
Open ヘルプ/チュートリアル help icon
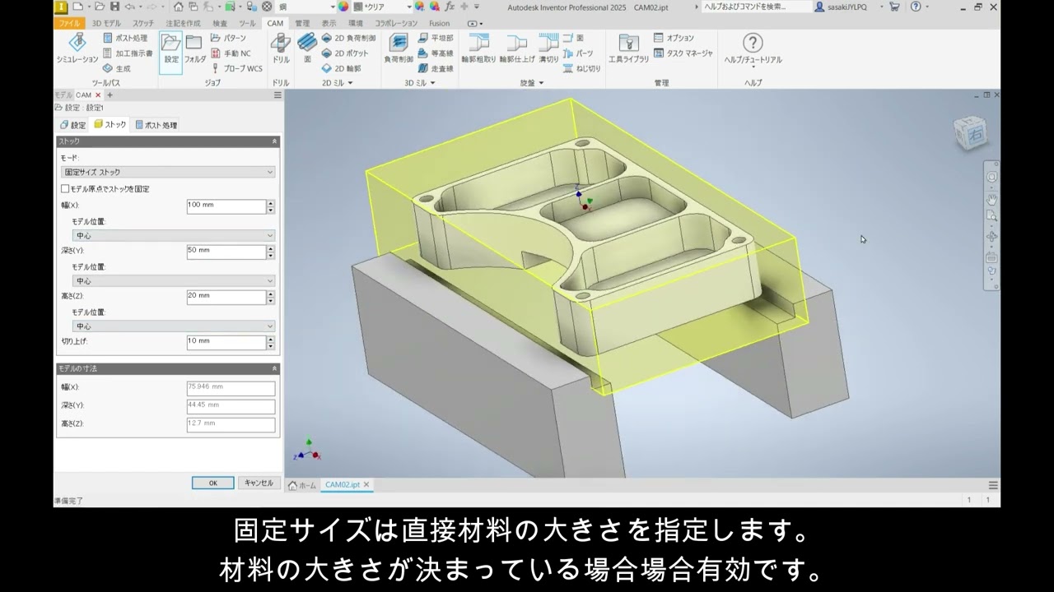tap(753, 49)
